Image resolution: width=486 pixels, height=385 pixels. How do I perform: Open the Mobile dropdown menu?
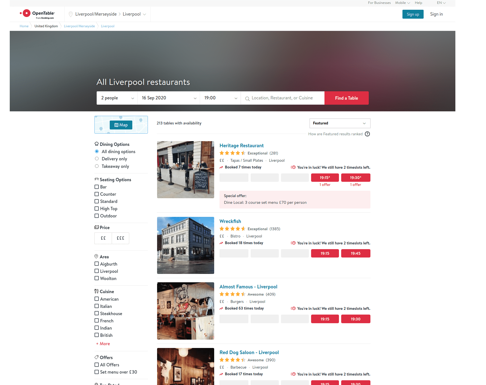click(x=402, y=3)
